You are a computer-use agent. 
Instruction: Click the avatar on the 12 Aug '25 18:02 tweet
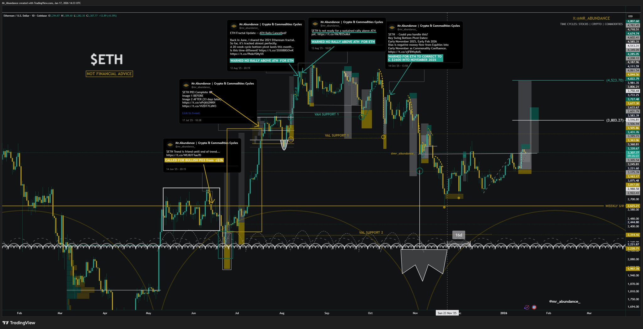(x=315, y=24)
